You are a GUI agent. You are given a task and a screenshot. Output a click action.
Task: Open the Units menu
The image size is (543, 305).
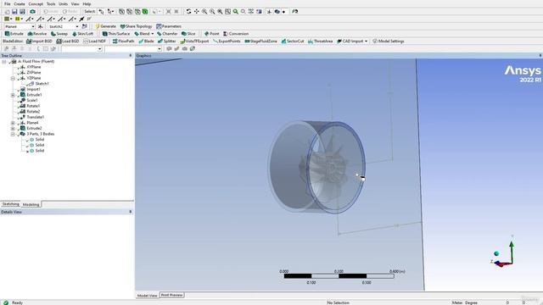pos(63,3)
